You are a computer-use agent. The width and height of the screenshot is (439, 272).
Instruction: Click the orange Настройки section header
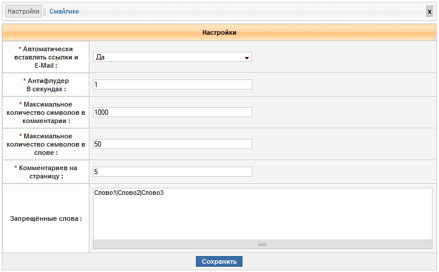click(219, 32)
